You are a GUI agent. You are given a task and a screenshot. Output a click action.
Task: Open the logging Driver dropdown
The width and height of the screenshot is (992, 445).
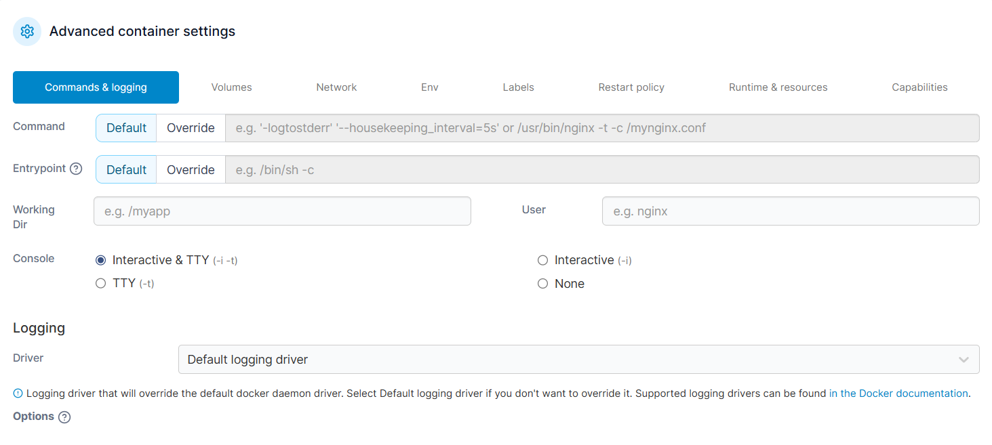[x=578, y=359]
